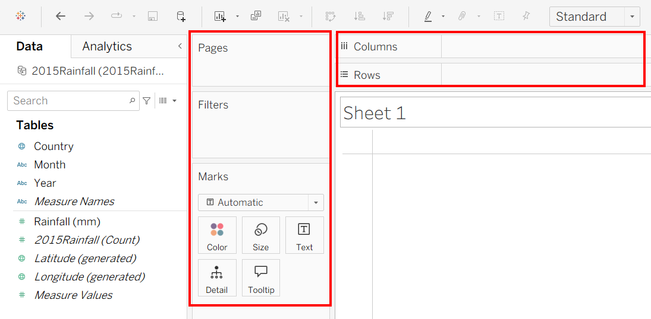651x319 pixels.
Task: Click the New Worksheet chart icon
Action: [x=219, y=17]
